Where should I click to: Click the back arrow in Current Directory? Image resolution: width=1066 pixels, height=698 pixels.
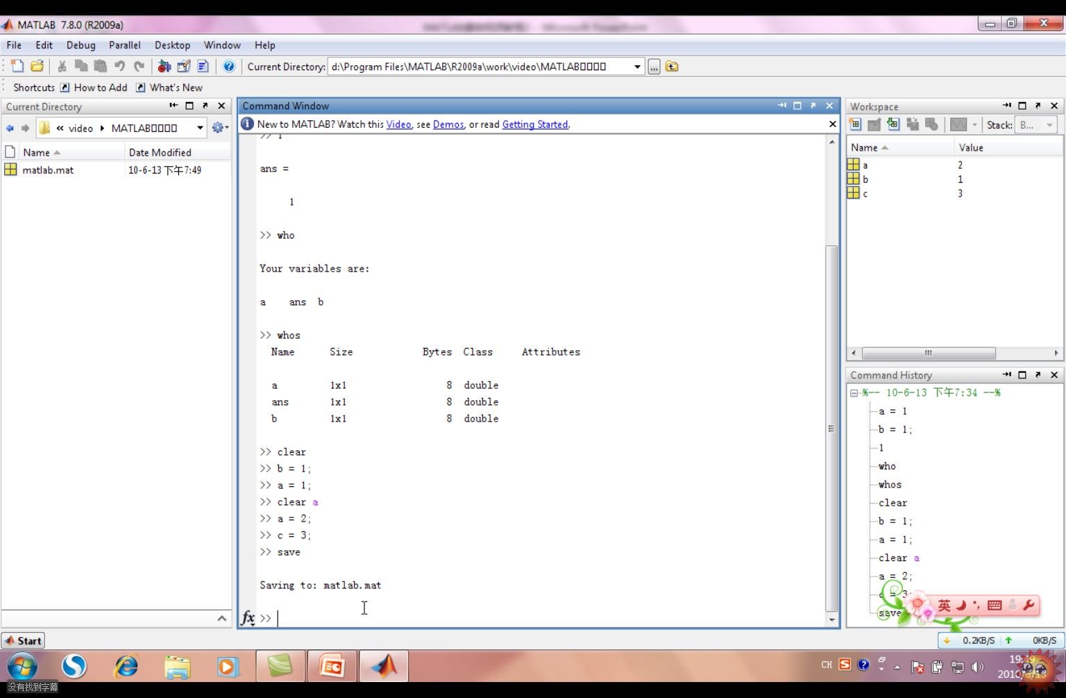pos(10,128)
